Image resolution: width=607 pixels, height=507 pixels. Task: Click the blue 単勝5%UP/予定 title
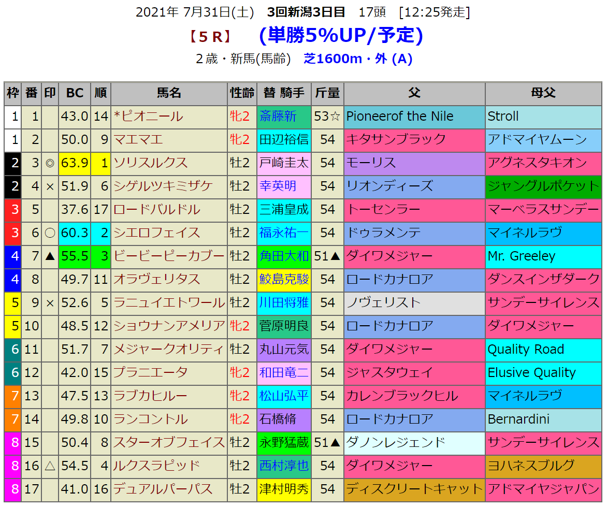click(341, 35)
